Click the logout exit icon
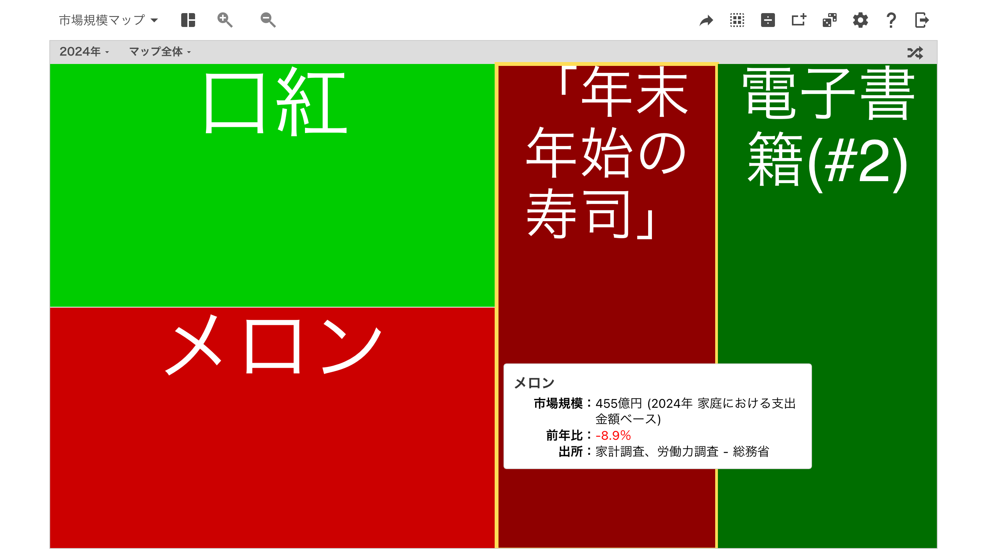 (x=922, y=20)
